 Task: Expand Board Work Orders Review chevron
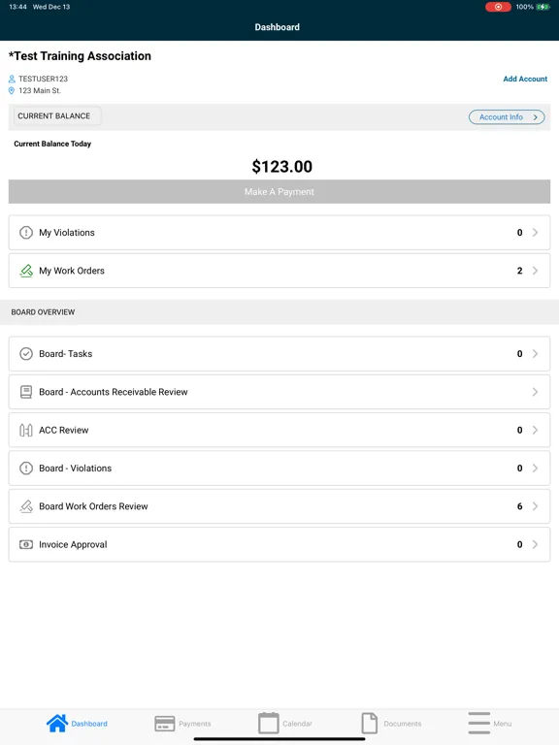[535, 506]
